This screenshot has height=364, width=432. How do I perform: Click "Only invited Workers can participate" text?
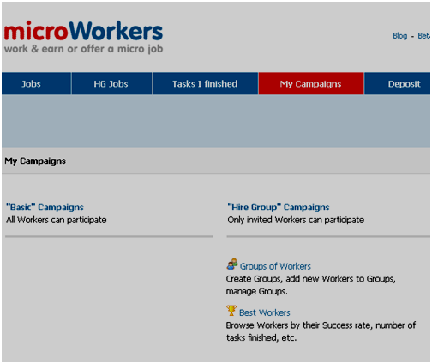[x=296, y=220]
